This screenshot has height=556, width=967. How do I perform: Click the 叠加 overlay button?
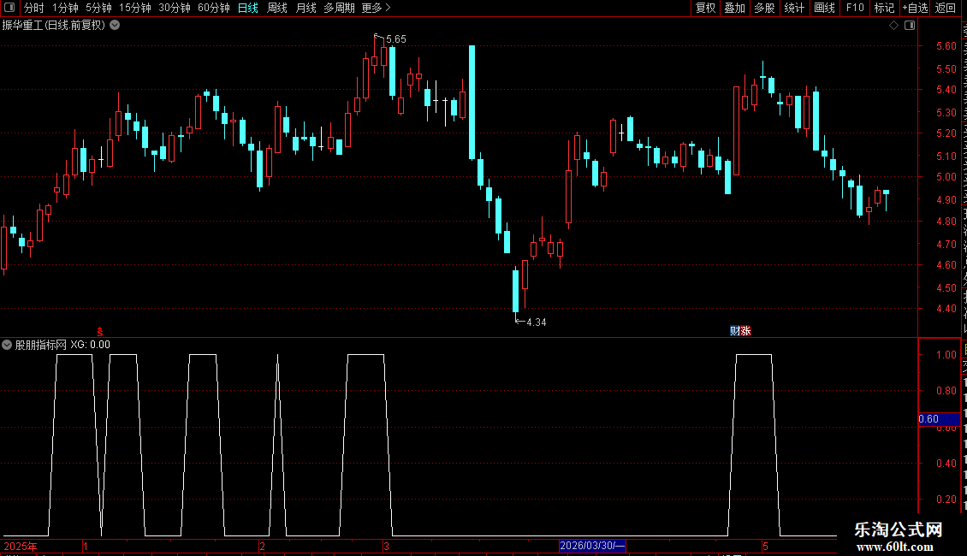[x=735, y=8]
